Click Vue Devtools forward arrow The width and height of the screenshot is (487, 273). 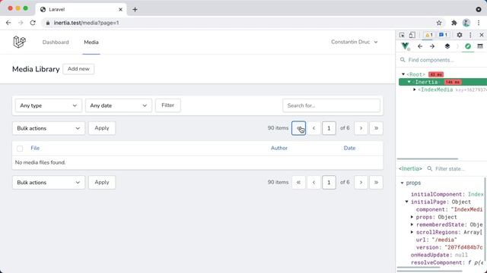pyautogui.click(x=432, y=46)
